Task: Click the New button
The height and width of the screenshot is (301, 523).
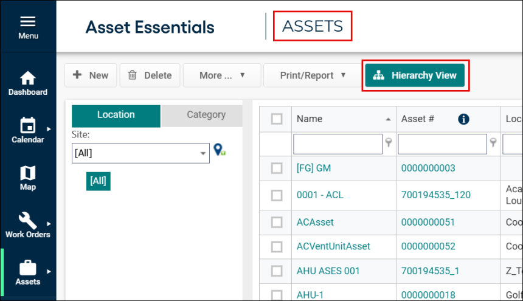Action: click(91, 75)
